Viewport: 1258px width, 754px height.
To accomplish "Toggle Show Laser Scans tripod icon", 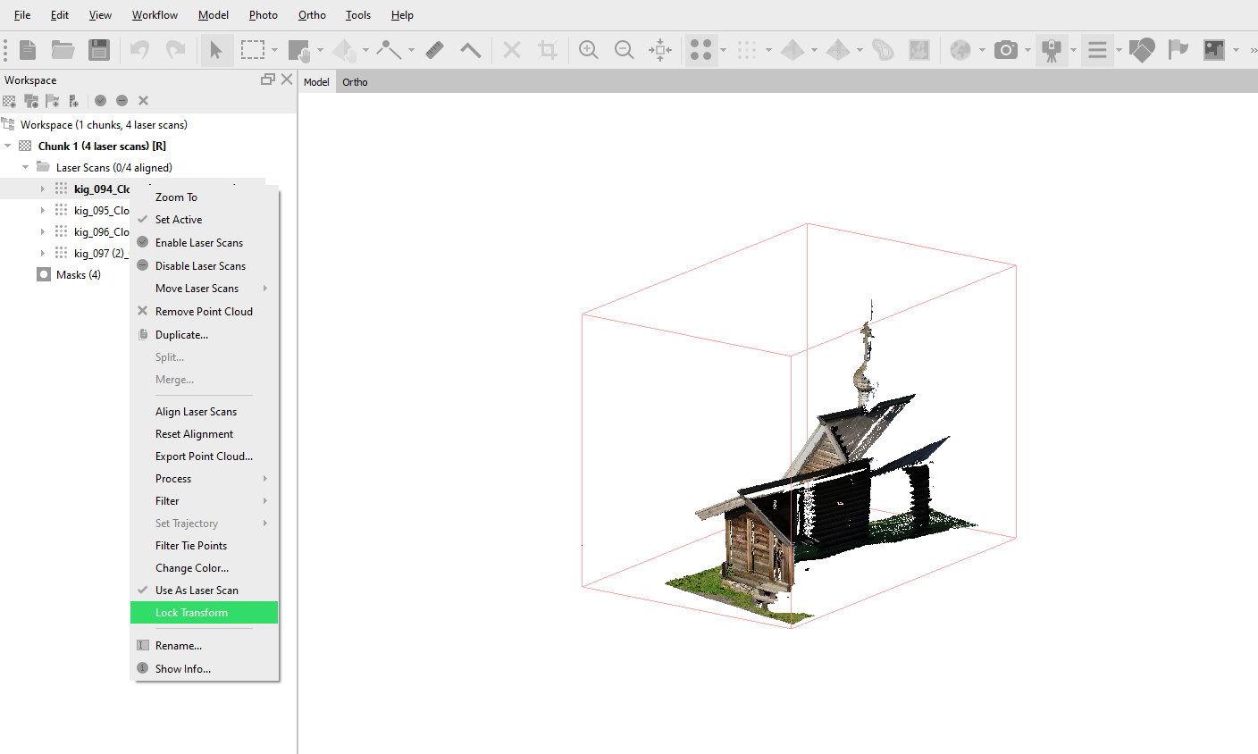I will point(1052,50).
